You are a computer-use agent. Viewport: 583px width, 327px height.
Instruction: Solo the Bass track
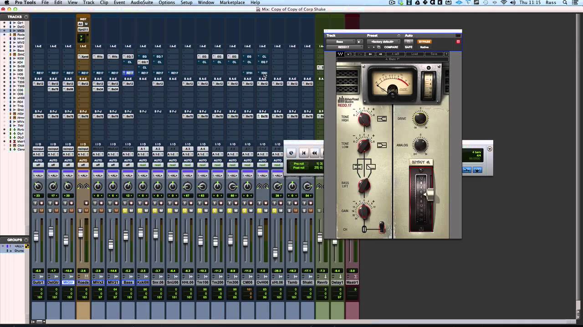(x=125, y=210)
